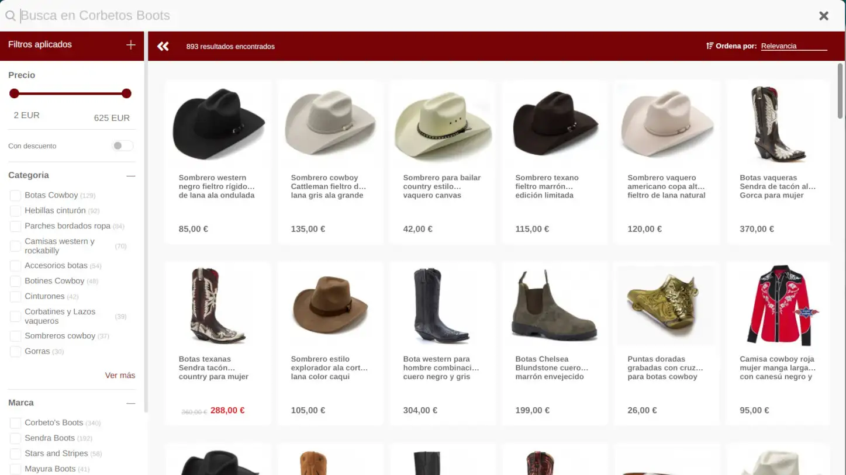
Task: Open the brown Texan felt hat image
Action: 555,123
